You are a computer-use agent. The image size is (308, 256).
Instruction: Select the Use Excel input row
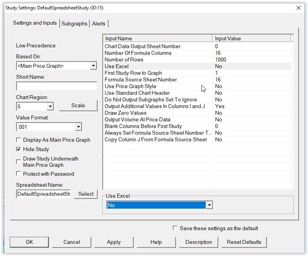(197, 66)
